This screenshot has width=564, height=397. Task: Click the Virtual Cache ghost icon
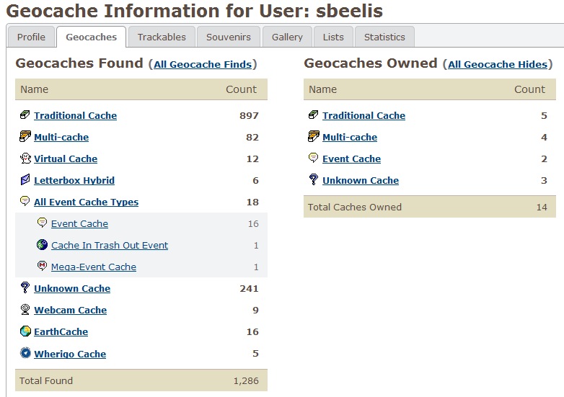pyautogui.click(x=25, y=158)
